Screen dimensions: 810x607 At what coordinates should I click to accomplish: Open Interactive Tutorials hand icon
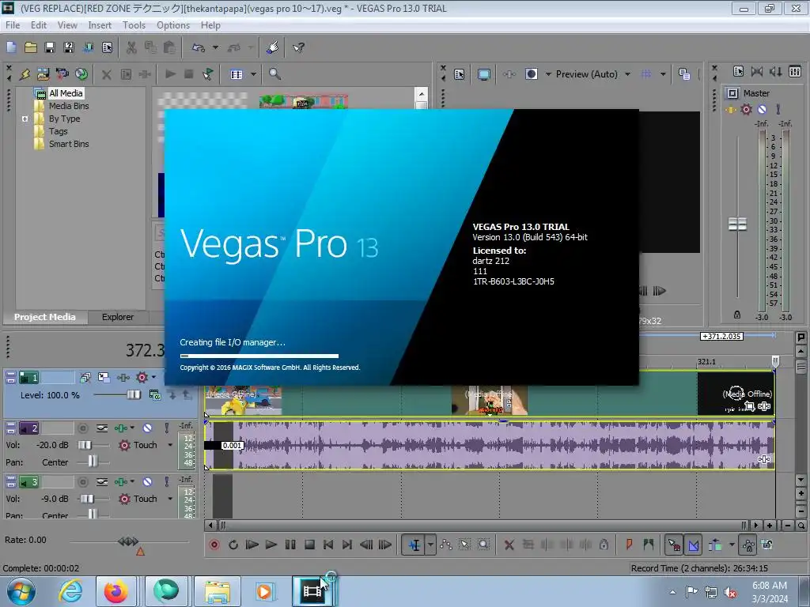273,47
